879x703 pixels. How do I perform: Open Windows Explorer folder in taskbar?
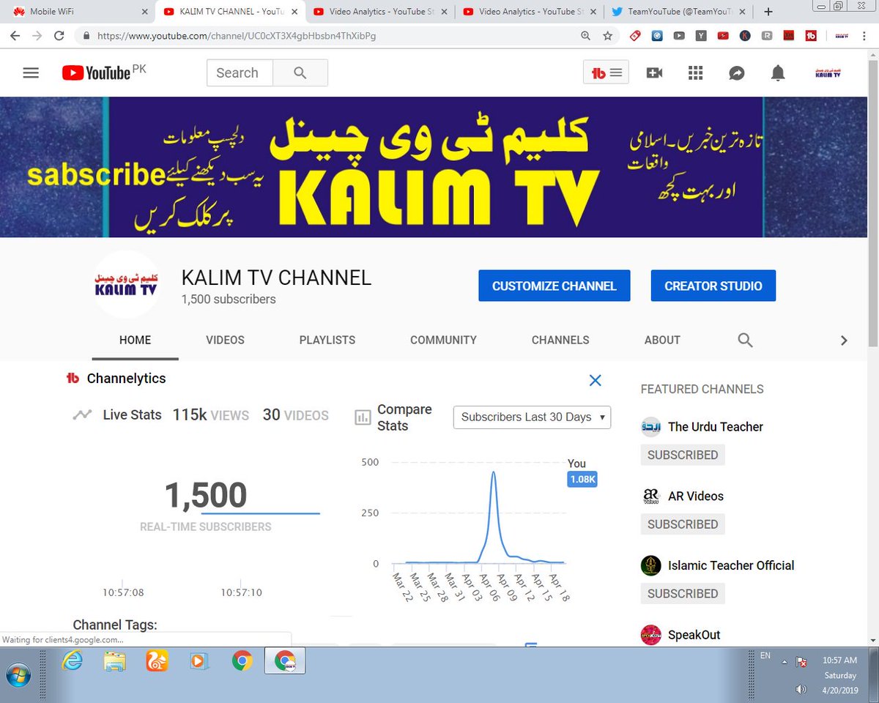coord(115,661)
